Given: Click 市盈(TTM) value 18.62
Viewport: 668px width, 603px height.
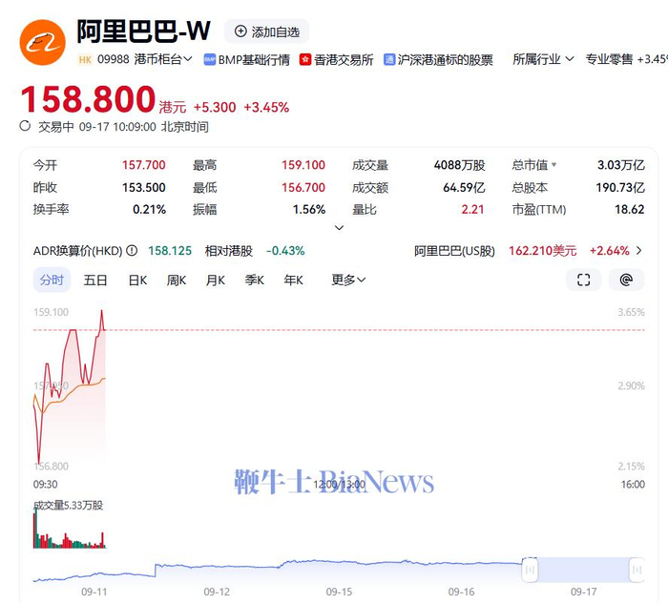Looking at the screenshot, I should coord(630,210).
